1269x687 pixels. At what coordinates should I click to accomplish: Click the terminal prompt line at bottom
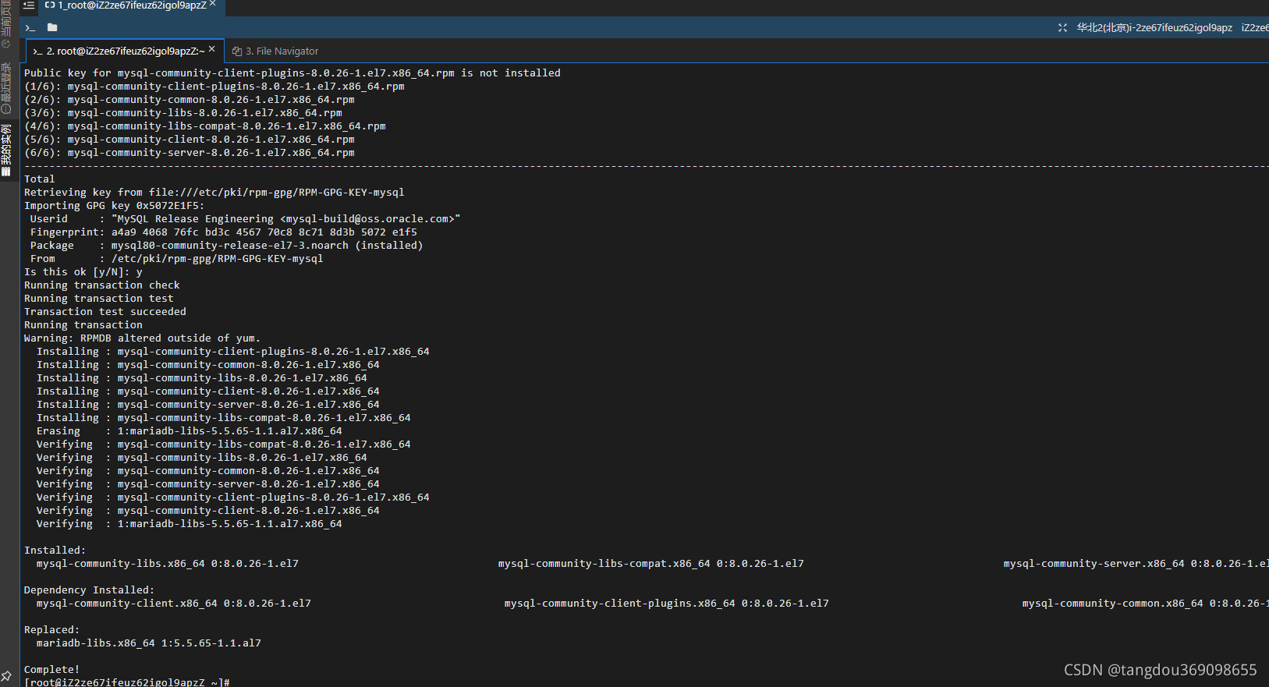coord(127,682)
